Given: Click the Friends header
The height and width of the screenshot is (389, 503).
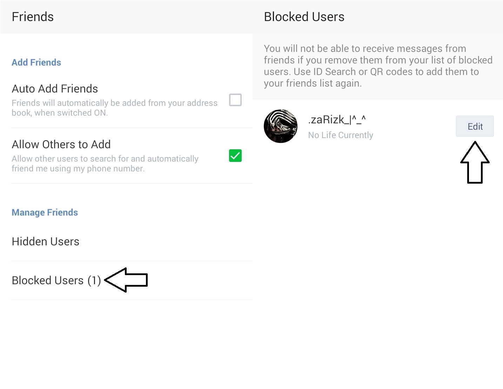Looking at the screenshot, I should coord(33,16).
